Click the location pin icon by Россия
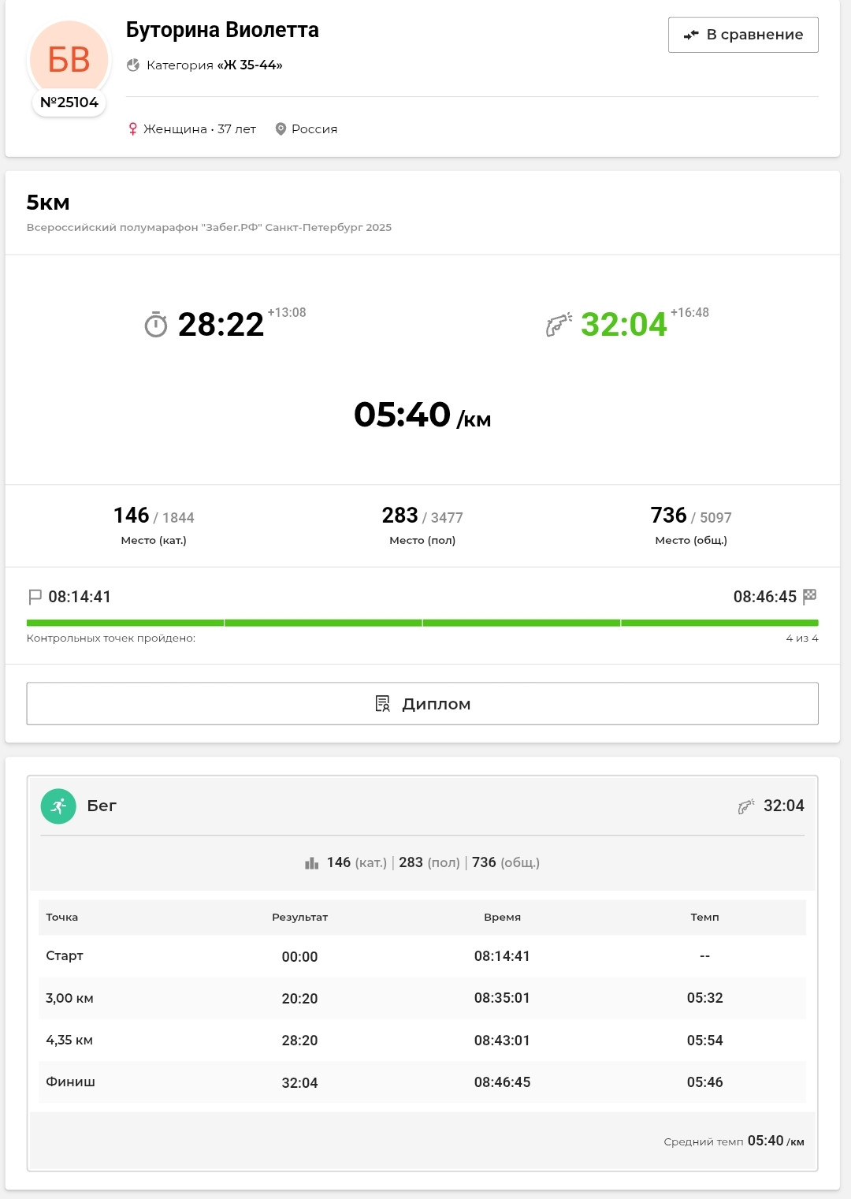 point(280,128)
